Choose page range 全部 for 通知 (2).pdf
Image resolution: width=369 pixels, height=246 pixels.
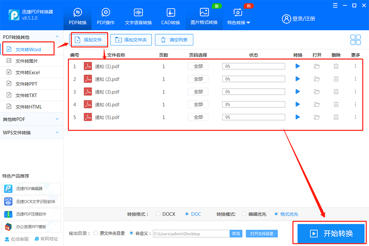pos(198,79)
